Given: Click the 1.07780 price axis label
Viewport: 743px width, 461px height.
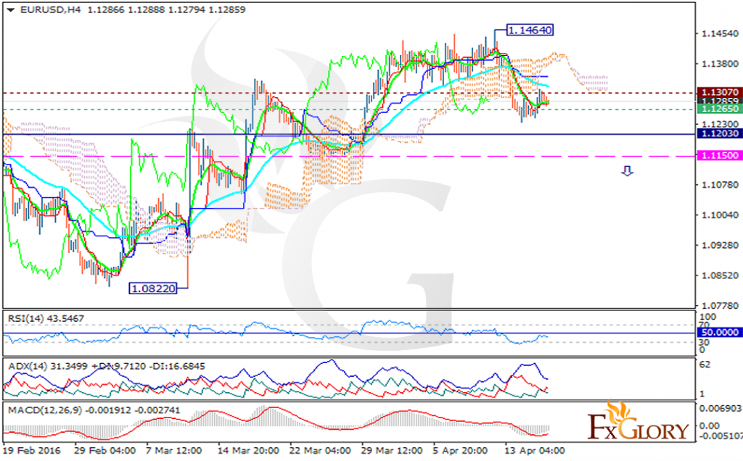Looking at the screenshot, I should (x=720, y=306).
